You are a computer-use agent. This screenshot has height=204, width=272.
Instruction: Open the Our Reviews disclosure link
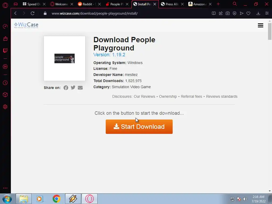(x=144, y=96)
